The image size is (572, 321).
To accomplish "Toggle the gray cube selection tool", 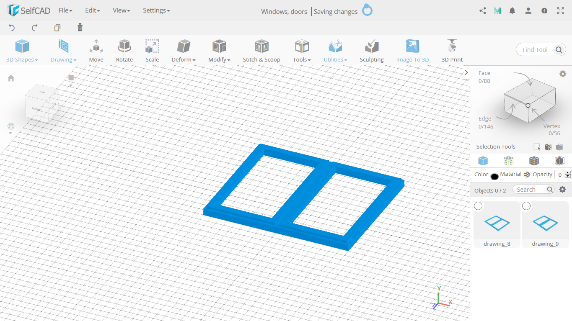I will (x=559, y=147).
